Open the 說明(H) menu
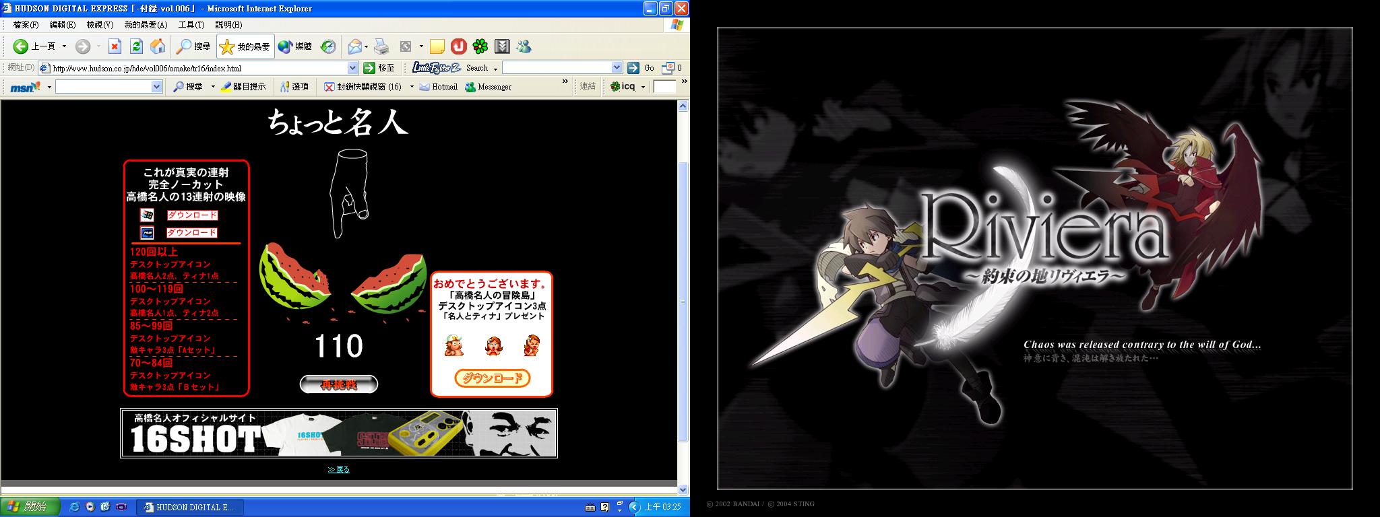The image size is (1380, 517). click(x=228, y=24)
